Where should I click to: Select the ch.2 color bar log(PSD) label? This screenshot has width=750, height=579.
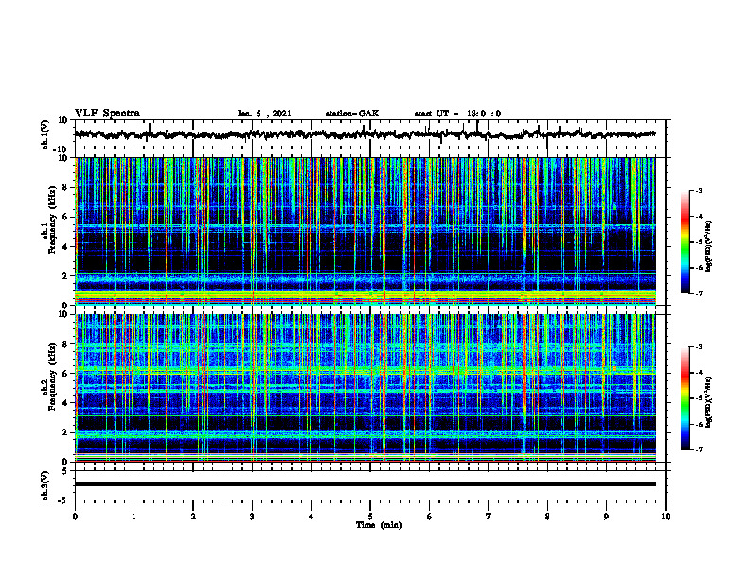[708, 402]
